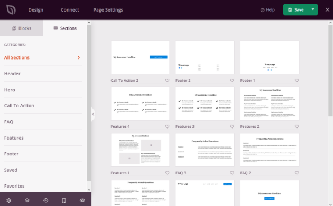The image size is (333, 206).
Task: Favorite the Footer 2 section
Action: 232,80
